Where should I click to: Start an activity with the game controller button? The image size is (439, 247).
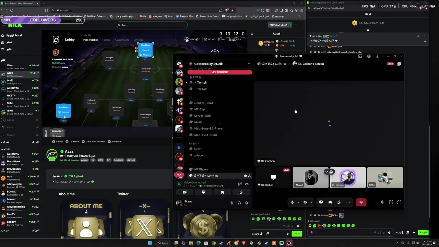click(x=222, y=192)
